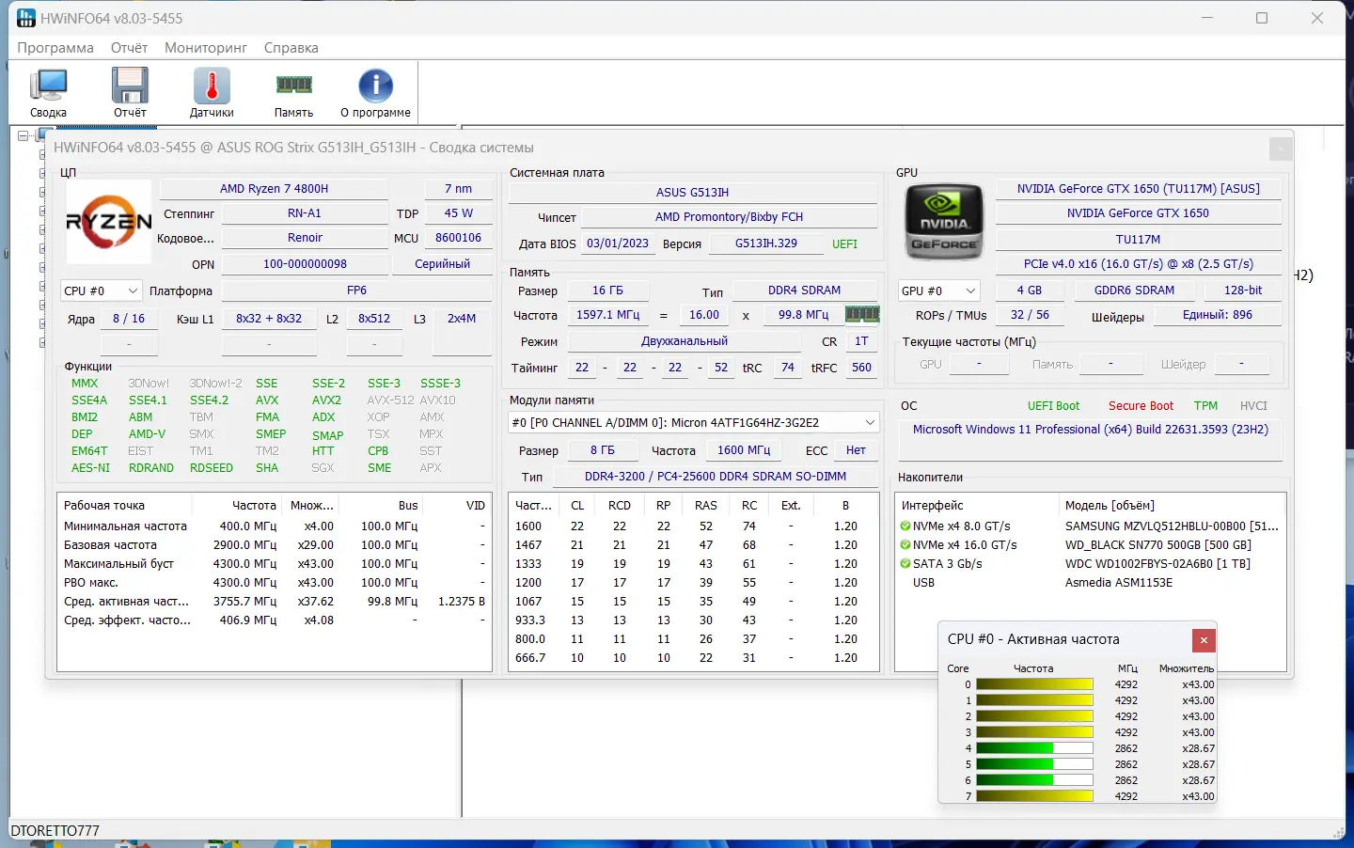Expand the CPU #0 selector dropdown

pyautogui.click(x=133, y=291)
